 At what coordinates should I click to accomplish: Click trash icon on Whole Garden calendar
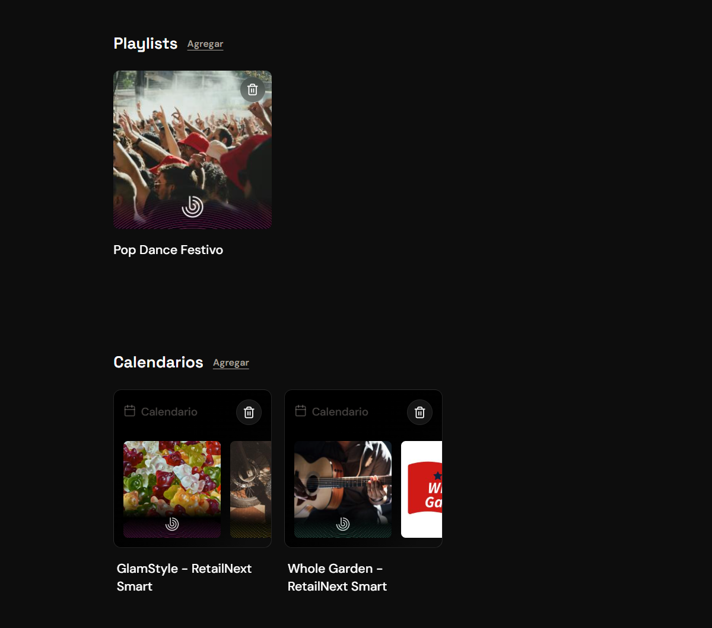click(420, 412)
